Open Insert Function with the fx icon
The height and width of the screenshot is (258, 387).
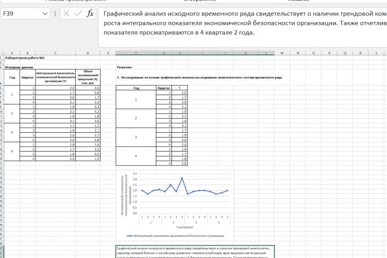click(x=90, y=13)
